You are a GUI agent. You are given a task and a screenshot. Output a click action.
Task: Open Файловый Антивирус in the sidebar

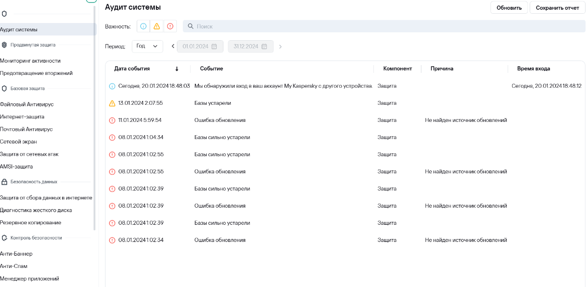pyautogui.click(x=27, y=104)
